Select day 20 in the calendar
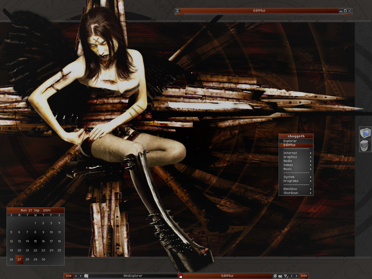The height and width of the screenshot is (279, 372). [19, 250]
